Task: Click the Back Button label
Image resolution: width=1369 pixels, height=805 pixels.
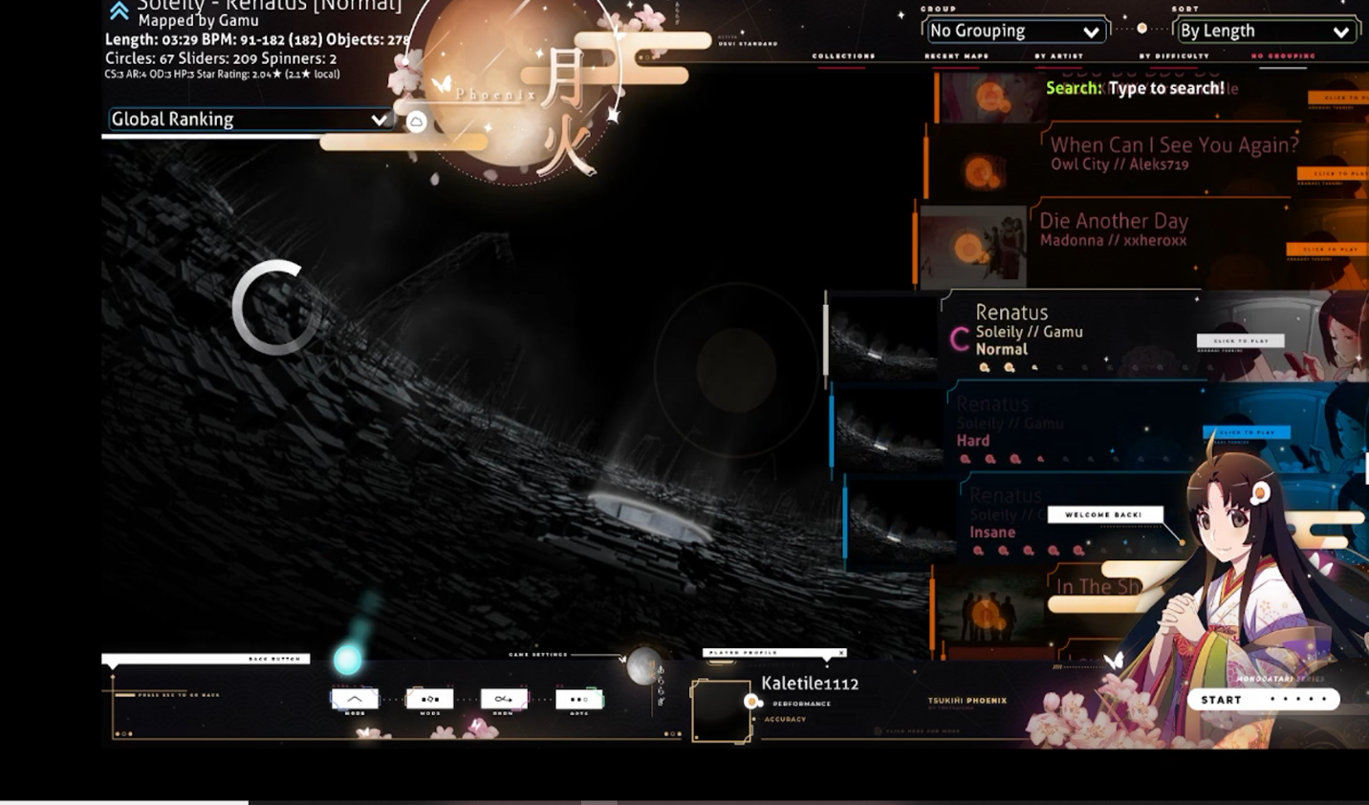Action: 206,659
